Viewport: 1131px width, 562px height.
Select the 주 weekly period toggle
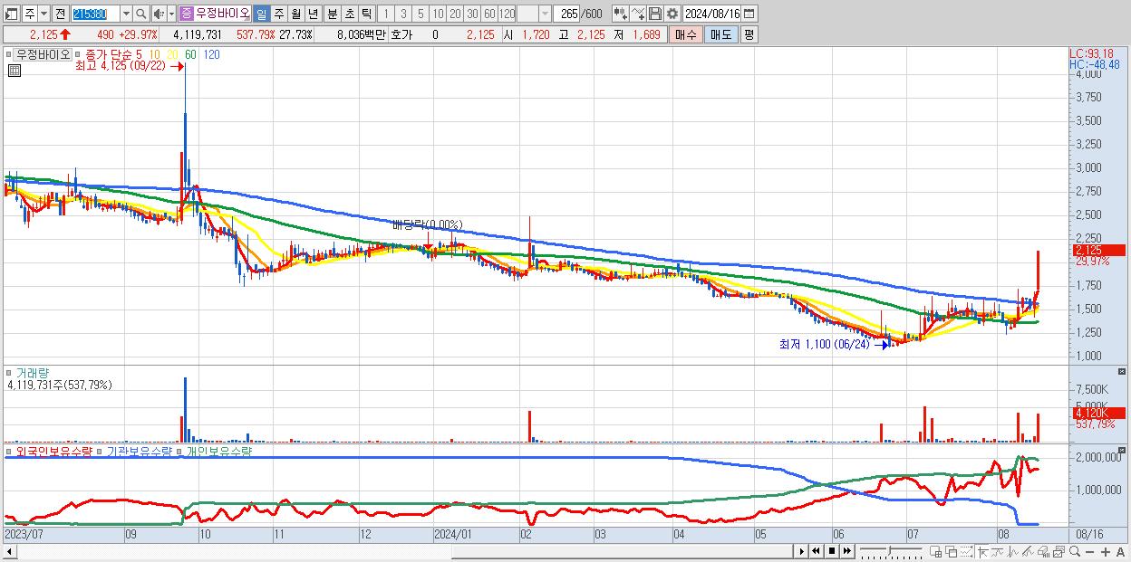coord(279,14)
